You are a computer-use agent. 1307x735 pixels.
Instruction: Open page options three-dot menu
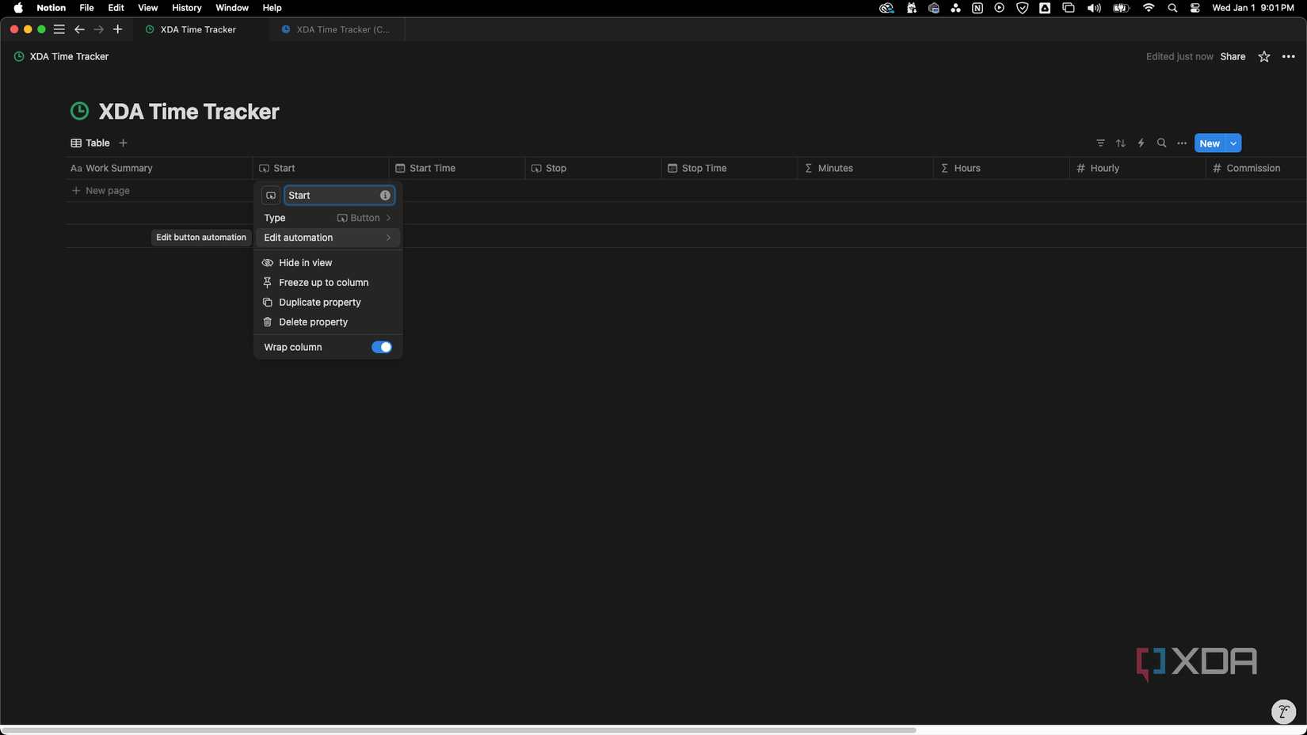1289,57
